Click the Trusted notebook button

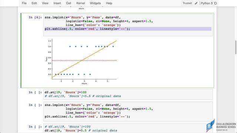pyautogui.click(x=187, y=3)
